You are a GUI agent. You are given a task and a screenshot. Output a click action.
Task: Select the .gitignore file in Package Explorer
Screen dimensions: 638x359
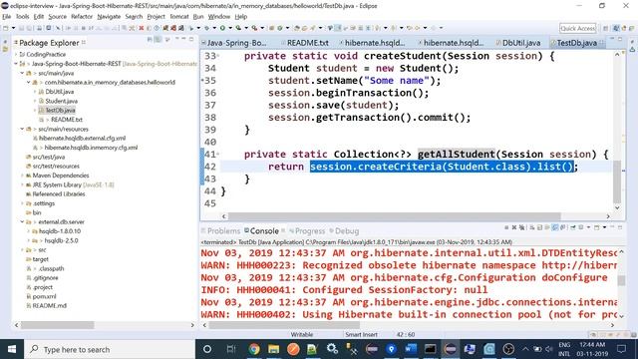tap(45, 277)
